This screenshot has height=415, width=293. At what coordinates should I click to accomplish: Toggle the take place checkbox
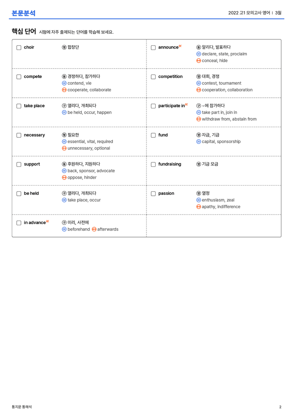click(19, 106)
